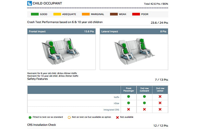Image resolution: width=199 pixels, height=131 pixels.
Task: Click the 'Not on test car' hollow circle legend icon
Action: [69, 117]
